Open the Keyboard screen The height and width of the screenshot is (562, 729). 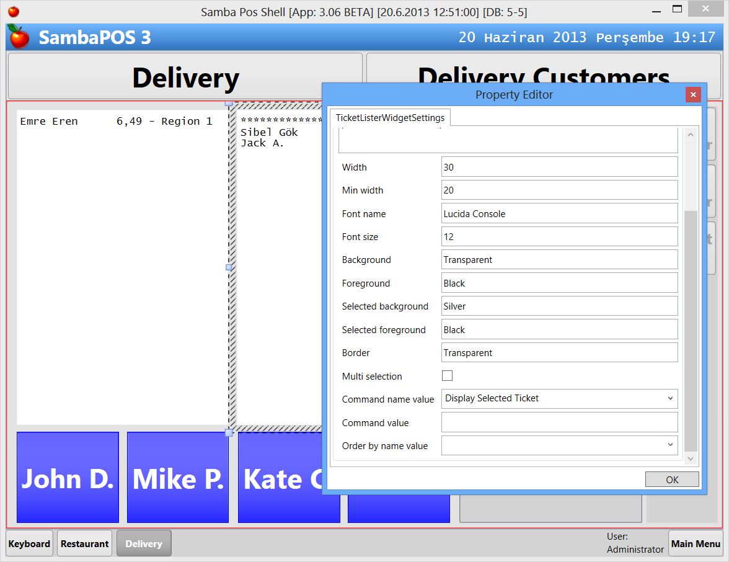tap(29, 543)
